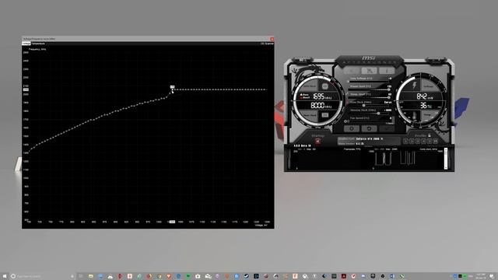Click the memory icon in left gauge
The height and width of the screenshot is (280, 498).
click(x=325, y=115)
